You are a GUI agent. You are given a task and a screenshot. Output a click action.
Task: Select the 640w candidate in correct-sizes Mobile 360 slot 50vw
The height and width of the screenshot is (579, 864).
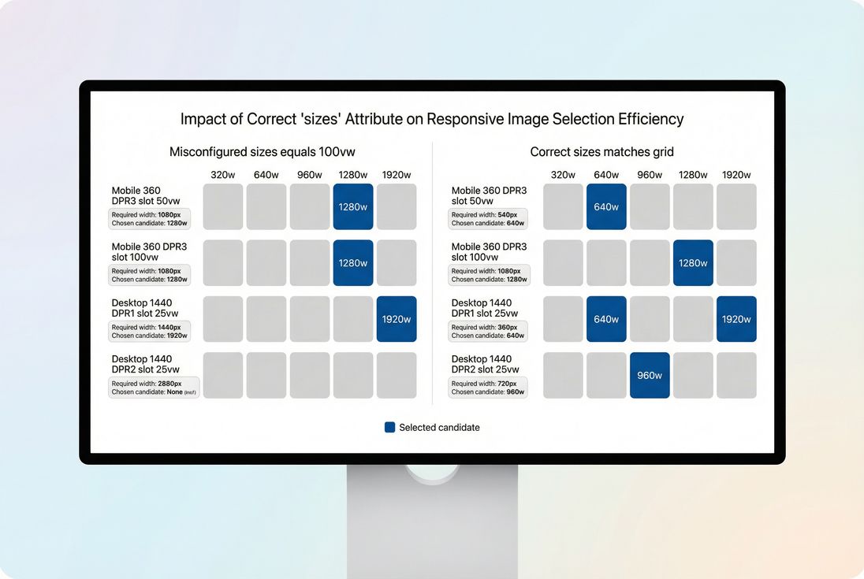pyautogui.click(x=606, y=206)
